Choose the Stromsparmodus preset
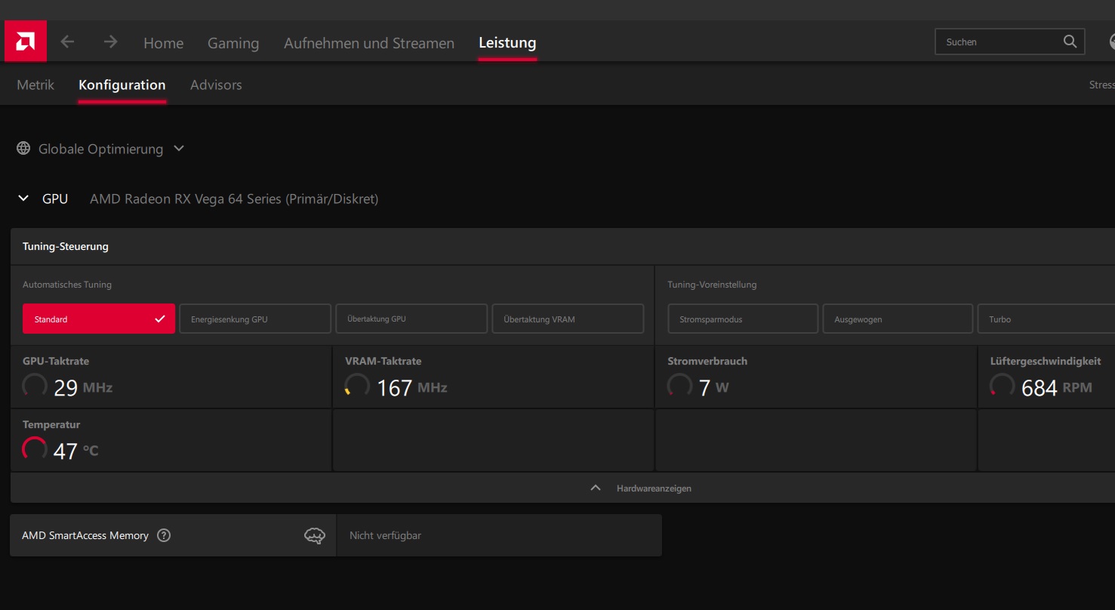This screenshot has width=1115, height=610. pyautogui.click(x=743, y=319)
